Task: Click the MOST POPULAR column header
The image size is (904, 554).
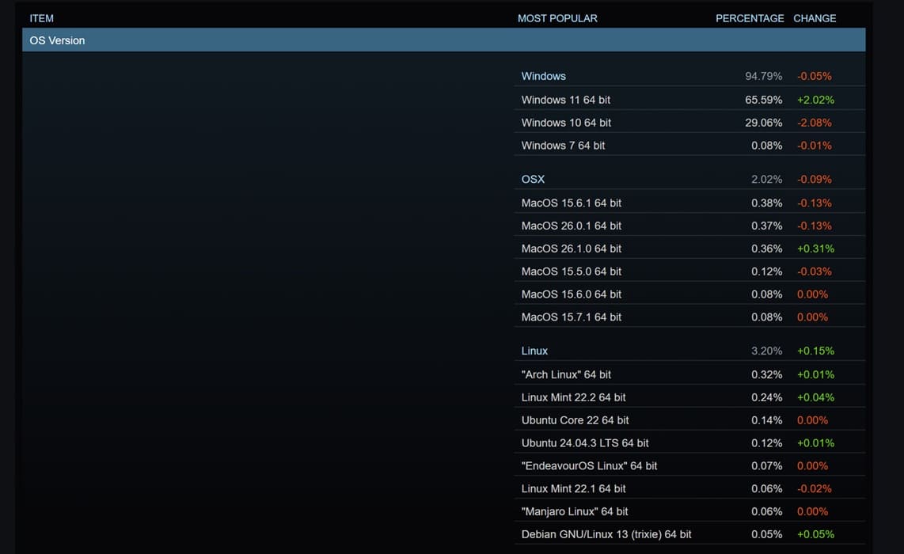Action: click(557, 18)
